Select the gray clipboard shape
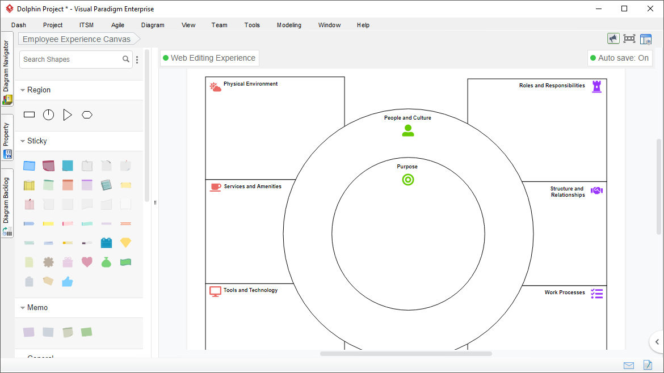This screenshot has width=664, height=373. coord(29,282)
